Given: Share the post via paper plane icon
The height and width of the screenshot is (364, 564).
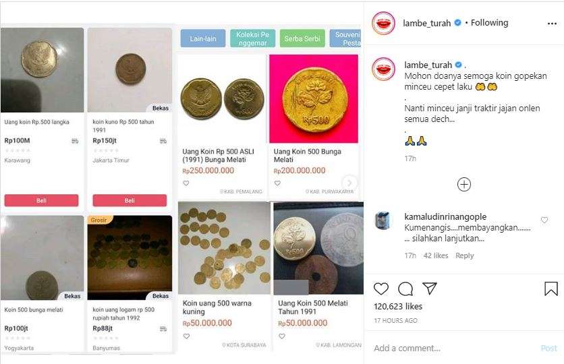Looking at the screenshot, I should click(430, 289).
